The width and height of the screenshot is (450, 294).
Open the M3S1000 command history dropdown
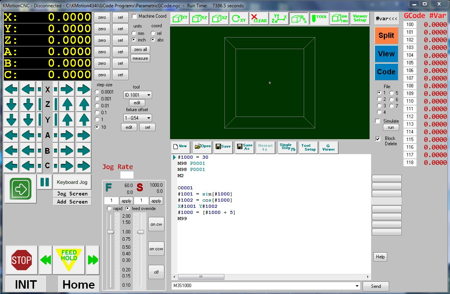(357, 286)
